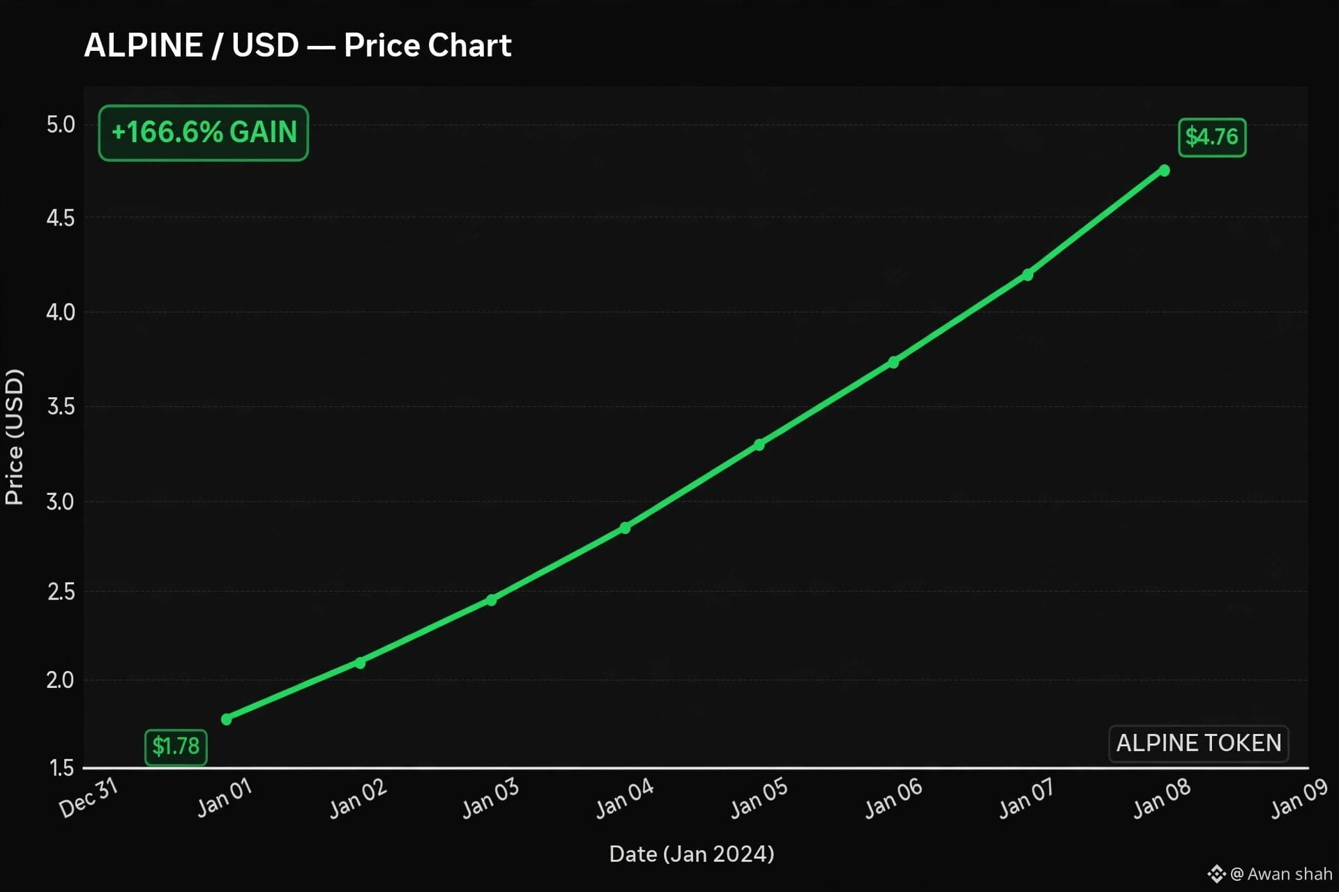The image size is (1339, 892).
Task: Click the Jan 09 x-axis tick label
Action: tap(1299, 798)
